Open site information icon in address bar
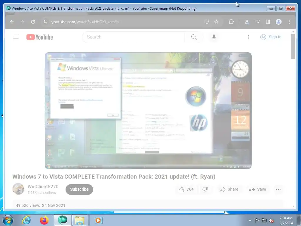Screen dimensions: 301x226 [x=46, y=22]
